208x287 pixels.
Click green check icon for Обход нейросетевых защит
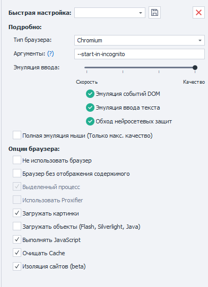point(90,121)
